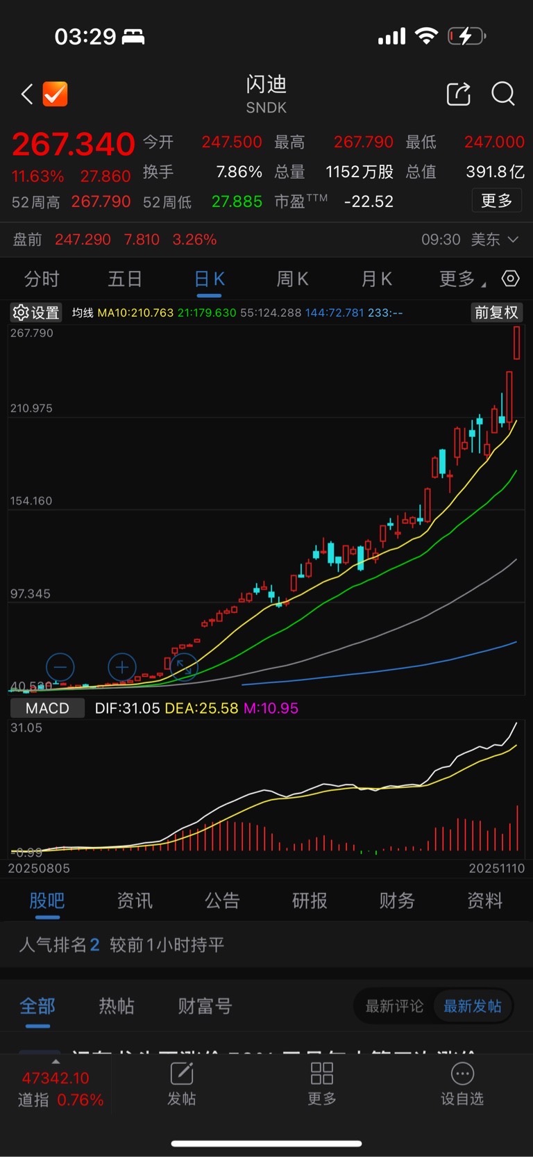This screenshot has width=533, height=1157.
Task: Select the 周K chart tab
Action: [292, 279]
